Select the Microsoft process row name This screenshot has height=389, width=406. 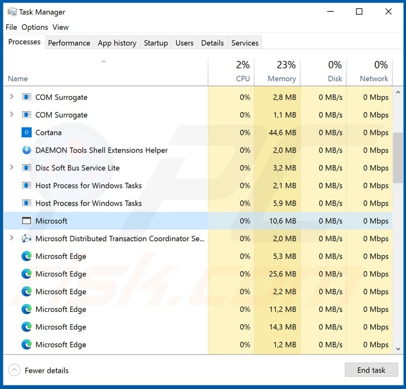[x=51, y=221]
